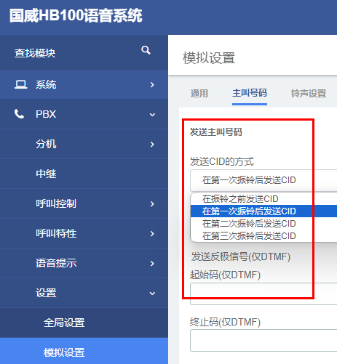Collapse the 设置 submenu chevron
The image size is (337, 364).
152,294
